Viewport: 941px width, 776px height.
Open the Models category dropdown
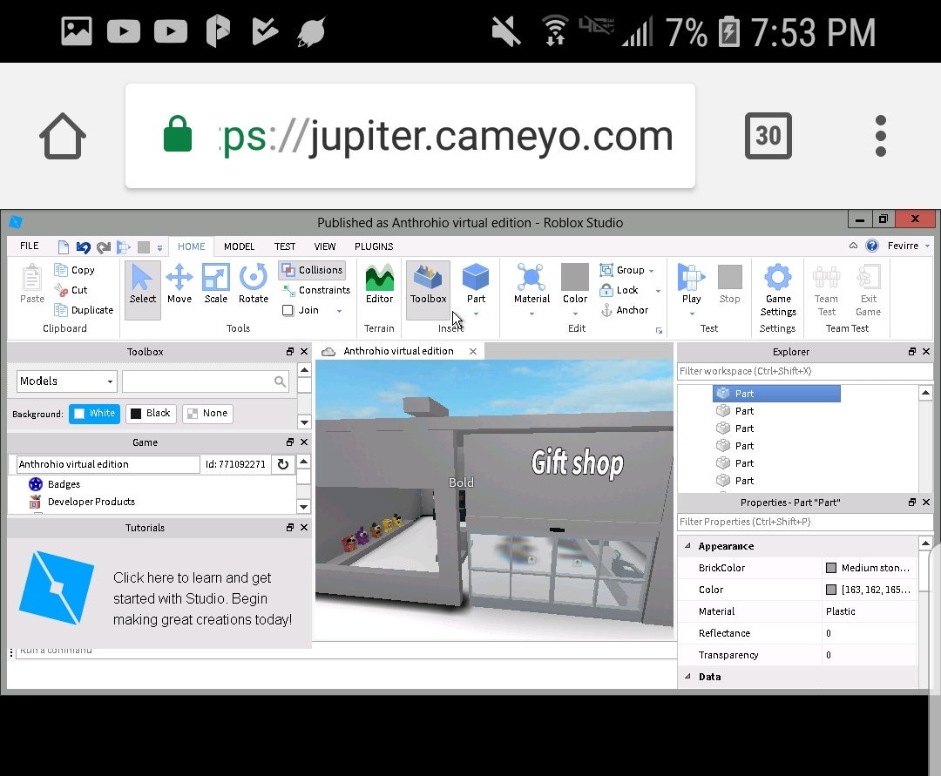click(66, 381)
